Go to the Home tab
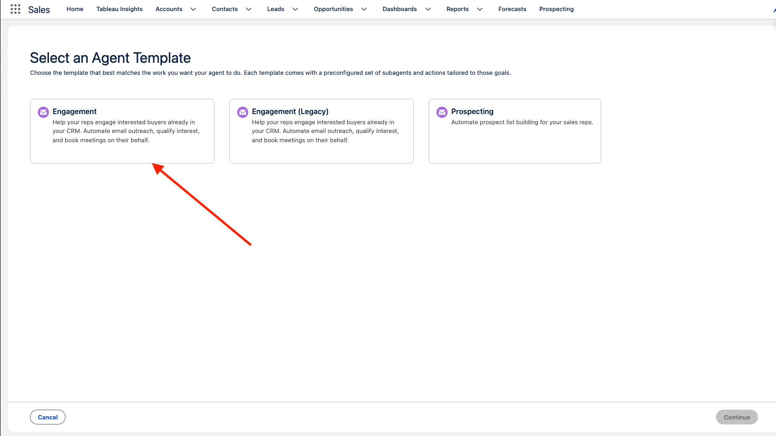 tap(75, 9)
